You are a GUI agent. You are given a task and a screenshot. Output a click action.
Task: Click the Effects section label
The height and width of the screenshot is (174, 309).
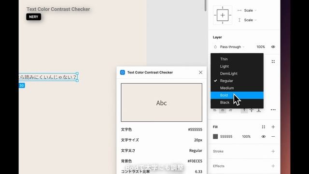218,166
